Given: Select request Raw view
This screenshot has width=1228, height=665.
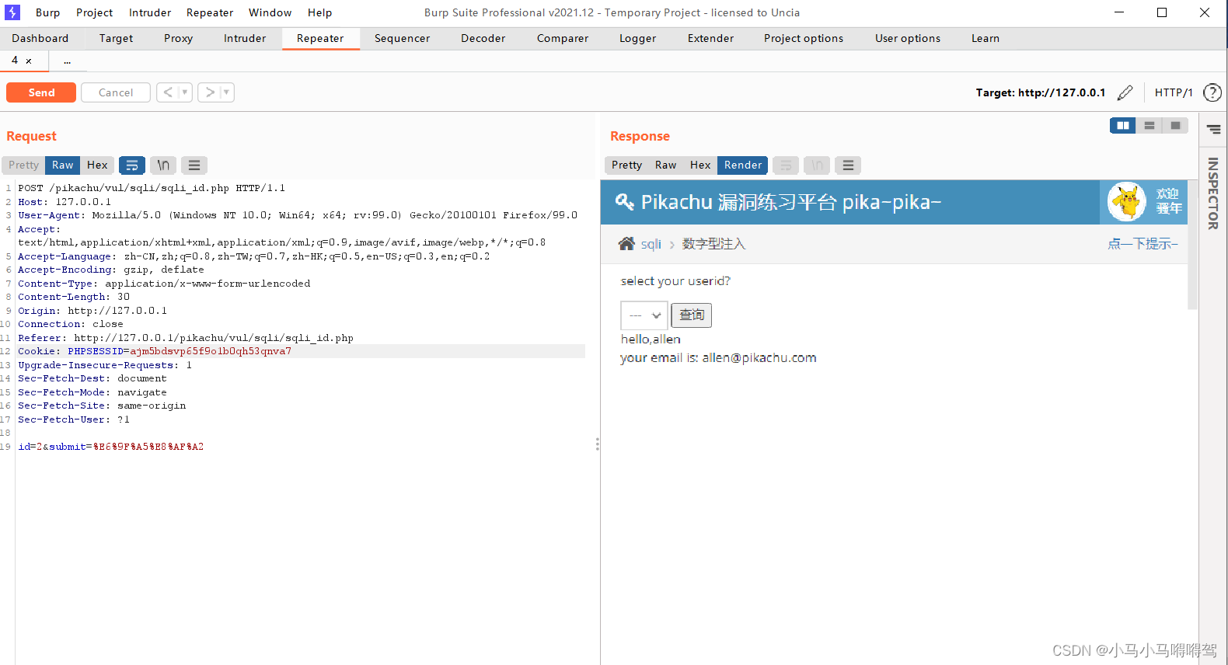Looking at the screenshot, I should coord(63,165).
